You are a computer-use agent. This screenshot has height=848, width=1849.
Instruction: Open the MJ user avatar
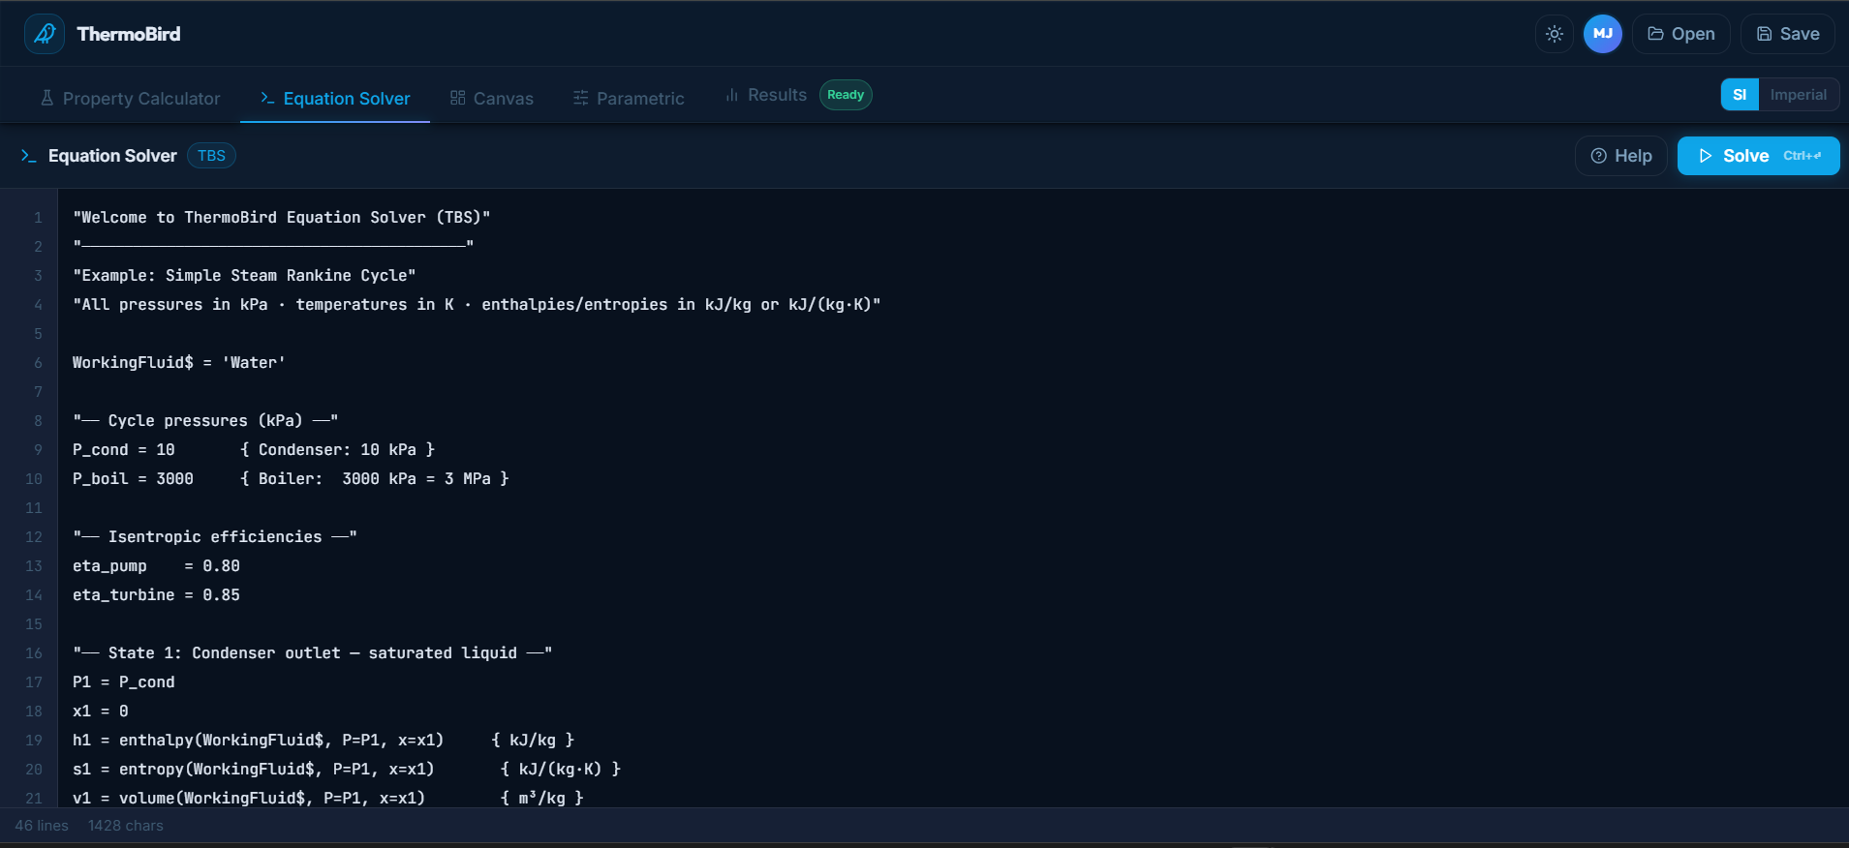click(x=1603, y=34)
